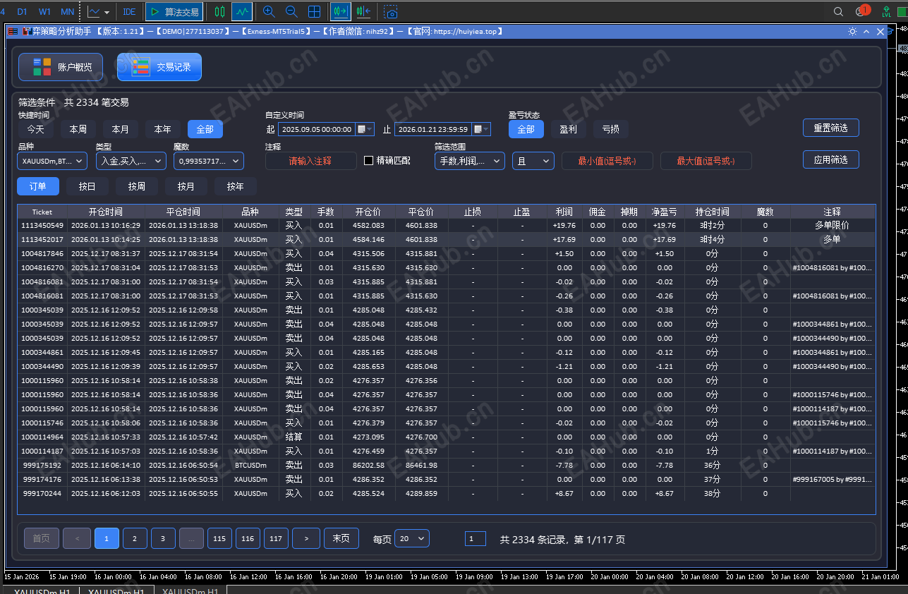The width and height of the screenshot is (908, 594).
Task: Open calendar picker for end date
Action: (x=481, y=129)
